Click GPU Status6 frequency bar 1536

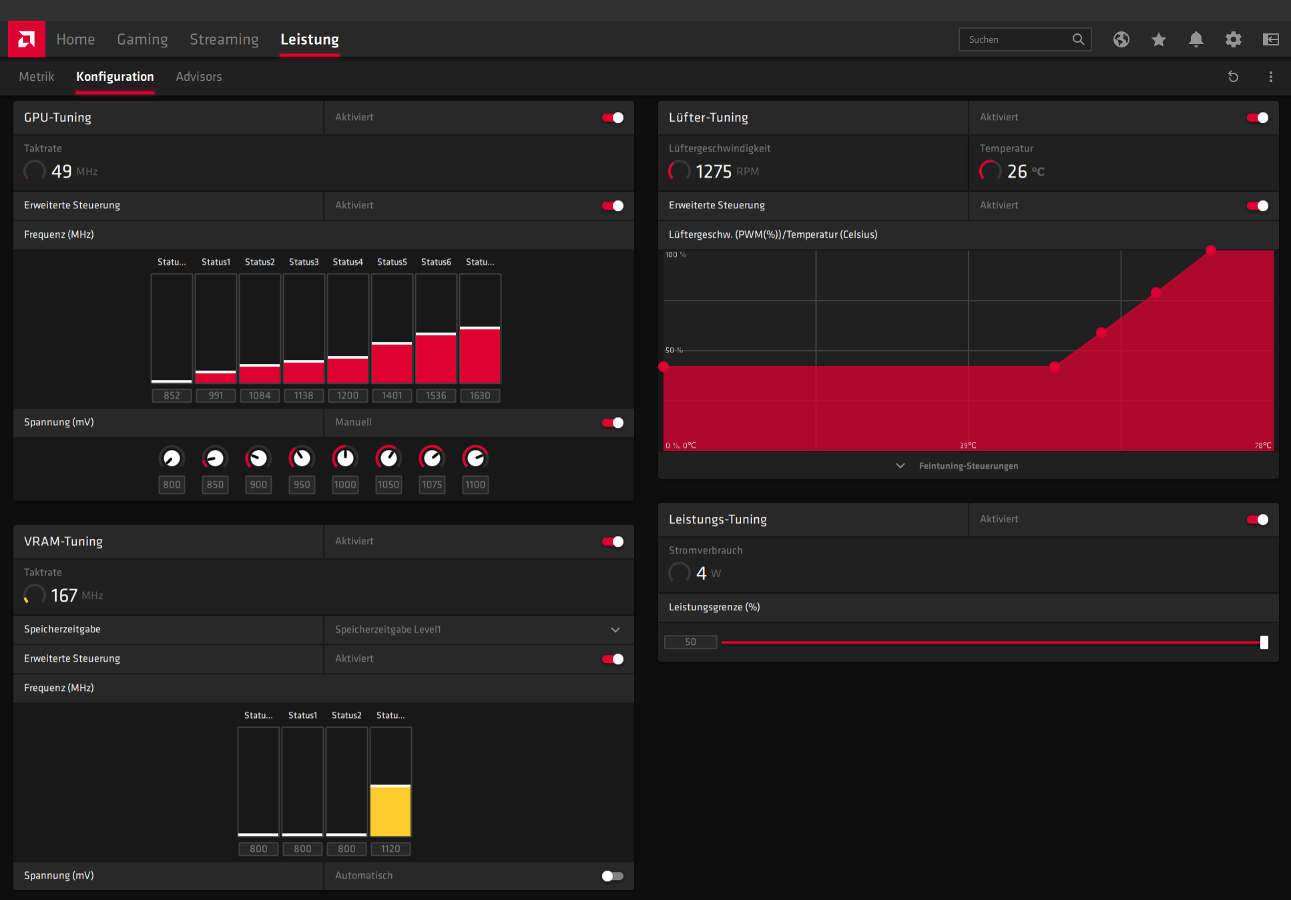coord(436,328)
